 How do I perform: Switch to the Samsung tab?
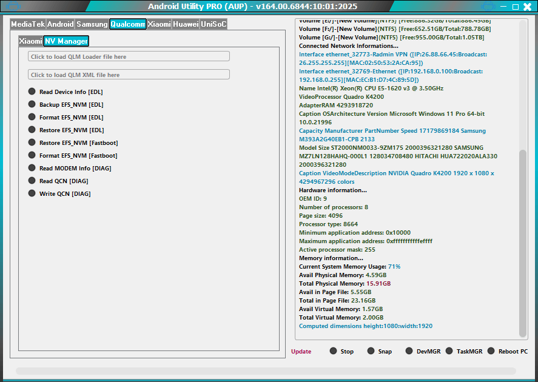pyautogui.click(x=92, y=24)
